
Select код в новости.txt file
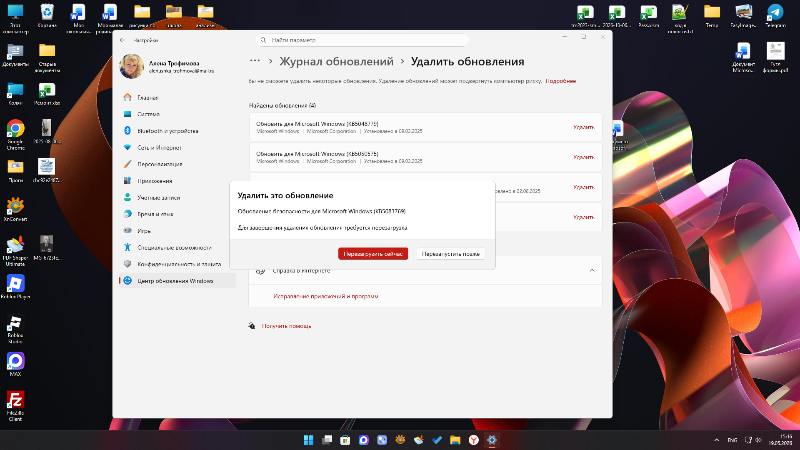[x=680, y=19]
